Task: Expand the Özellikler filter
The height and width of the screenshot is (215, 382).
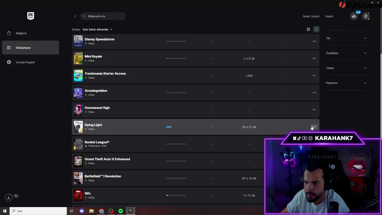Action: 346,53
